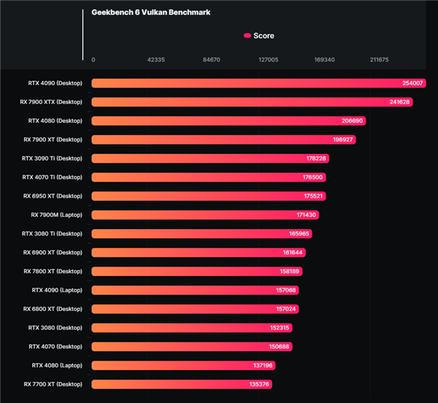Select the RTX 3090 Ti (Desktop) label
438x403 pixels.
tap(53, 158)
